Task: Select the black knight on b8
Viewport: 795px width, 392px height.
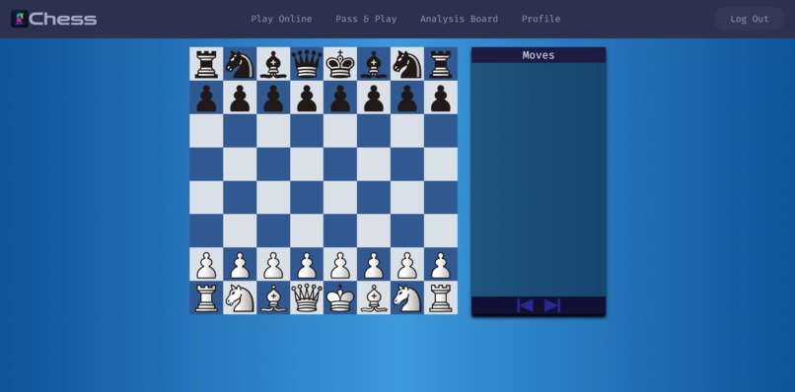Action: (x=240, y=64)
